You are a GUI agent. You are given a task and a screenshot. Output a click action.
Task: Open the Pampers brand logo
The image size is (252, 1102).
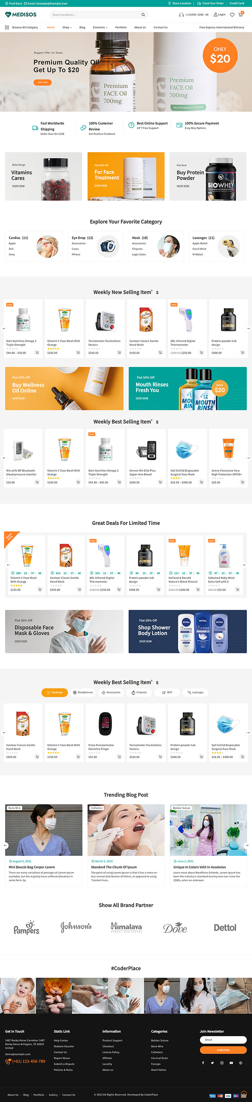click(27, 928)
